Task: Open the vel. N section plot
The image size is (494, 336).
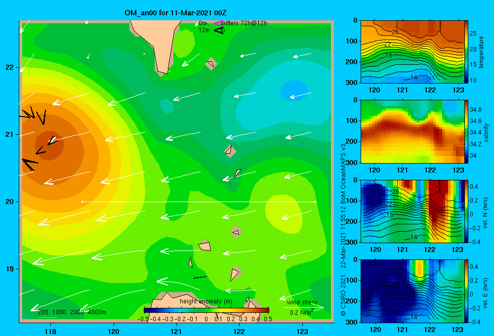Action: coord(412,211)
